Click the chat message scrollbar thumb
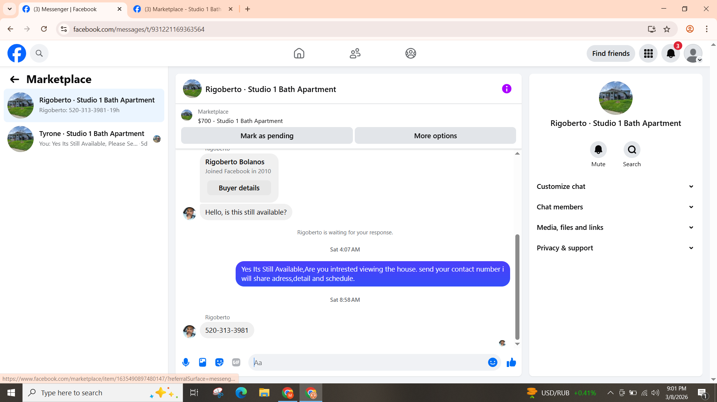The height and width of the screenshot is (402, 717). pos(517,287)
